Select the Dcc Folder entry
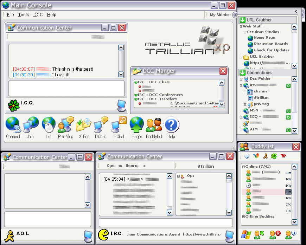Viewport: 306px width, 245px height. (260, 79)
